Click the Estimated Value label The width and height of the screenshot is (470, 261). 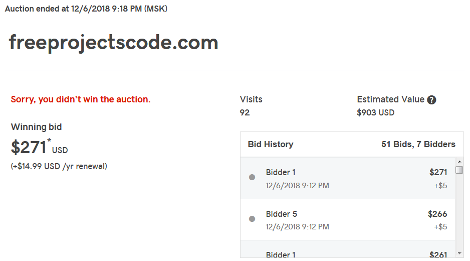tap(390, 99)
